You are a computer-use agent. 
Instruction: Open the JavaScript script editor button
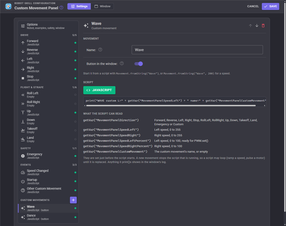tap(99, 90)
